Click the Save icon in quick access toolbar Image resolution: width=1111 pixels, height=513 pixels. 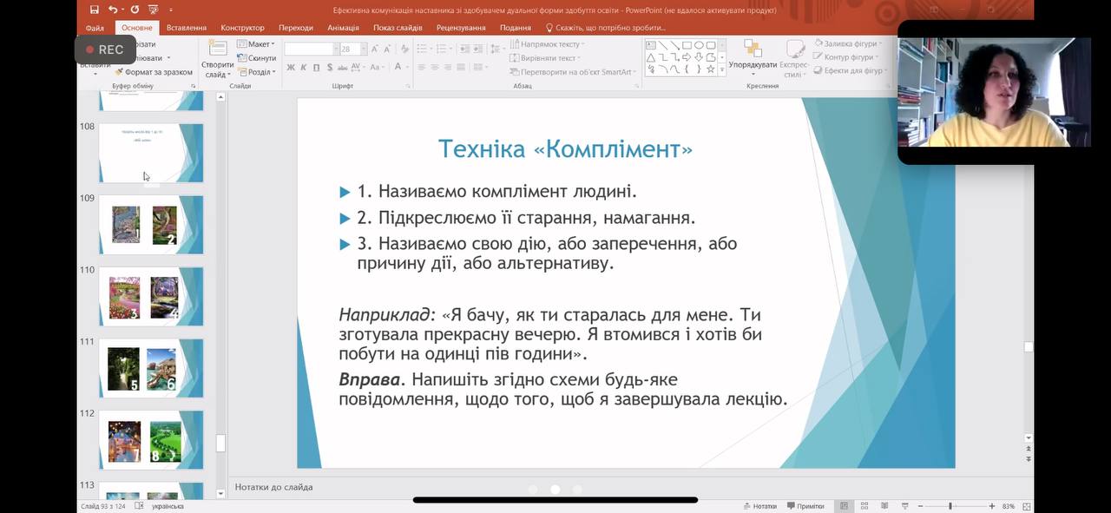tap(95, 10)
